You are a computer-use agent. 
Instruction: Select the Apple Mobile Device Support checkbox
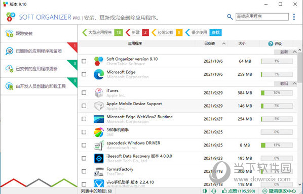(84, 106)
